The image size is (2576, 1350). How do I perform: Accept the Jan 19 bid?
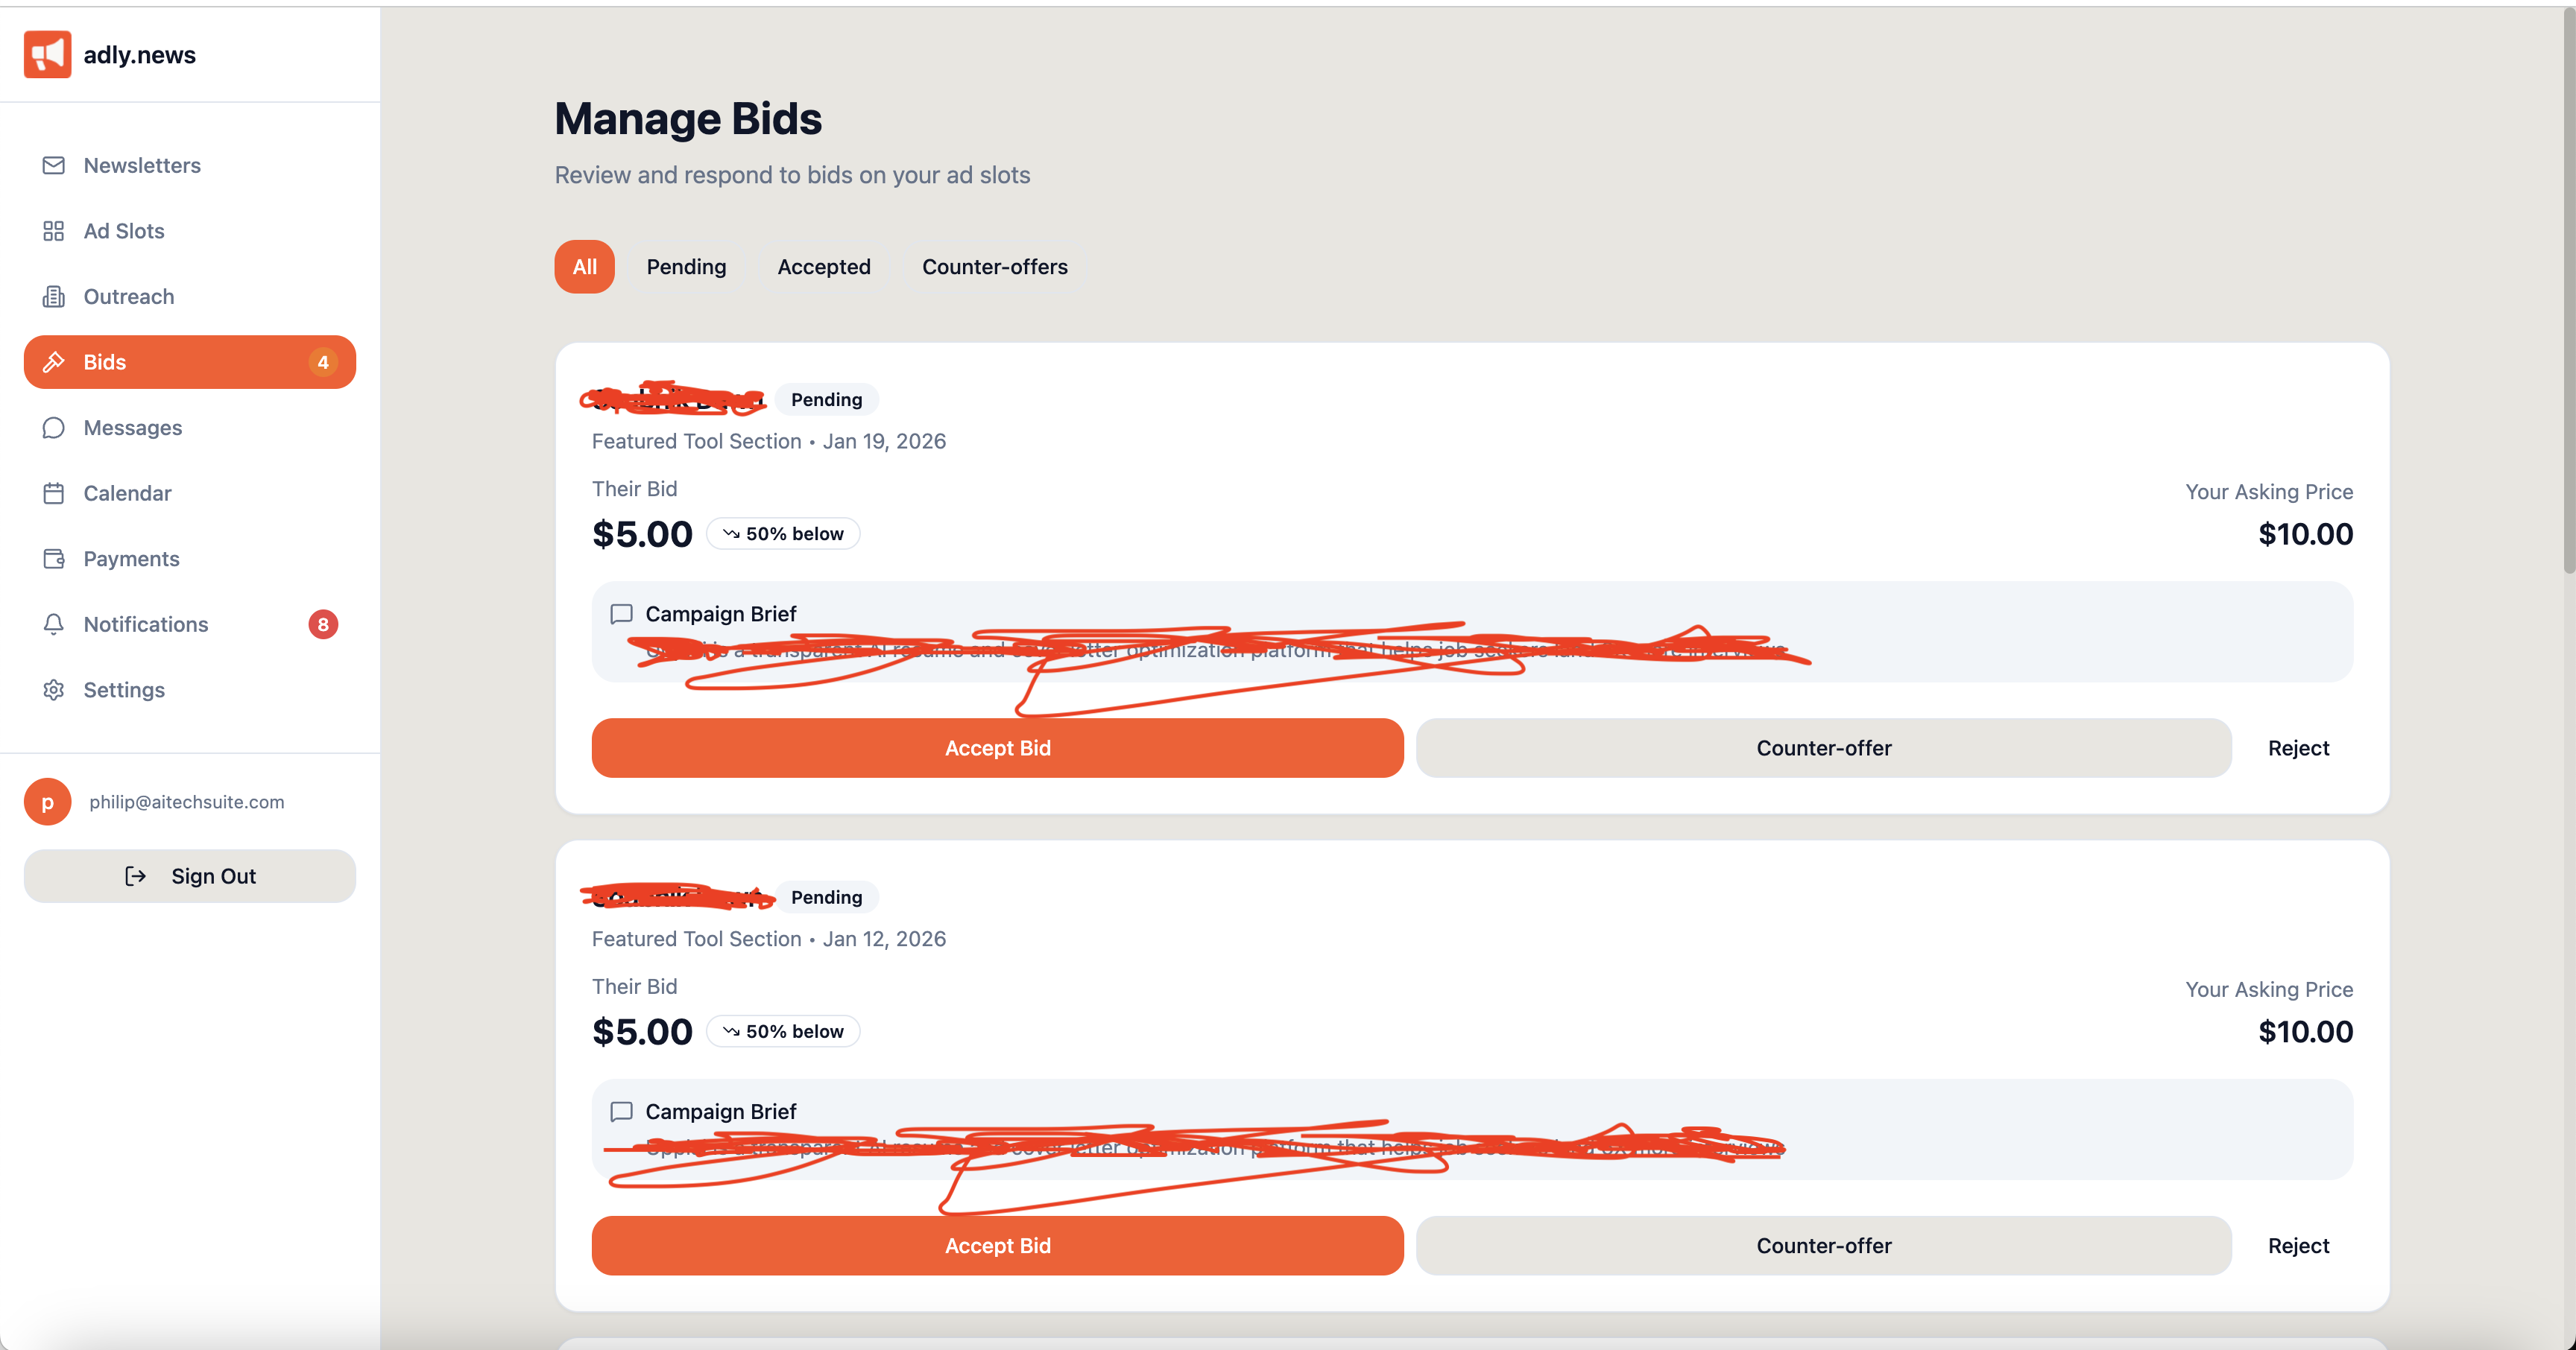click(x=997, y=747)
